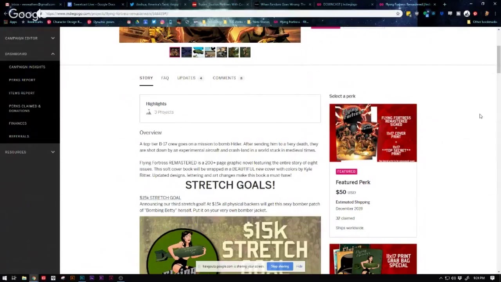501x282 pixels.
Task: Switch to the Updates tab
Action: (186, 78)
